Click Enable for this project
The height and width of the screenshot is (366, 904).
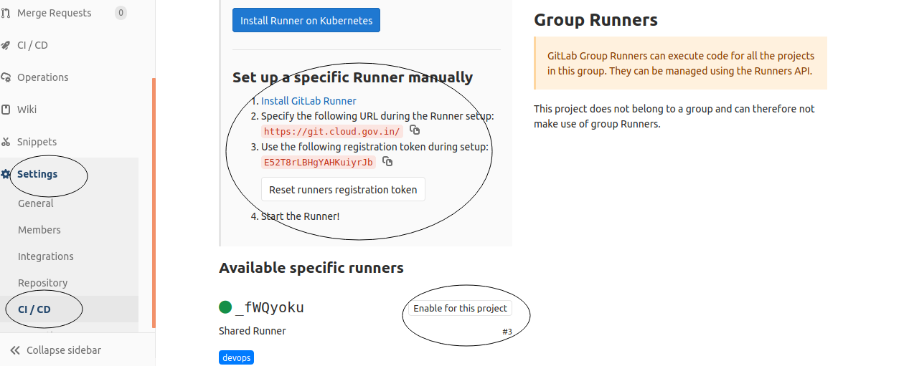pos(460,308)
